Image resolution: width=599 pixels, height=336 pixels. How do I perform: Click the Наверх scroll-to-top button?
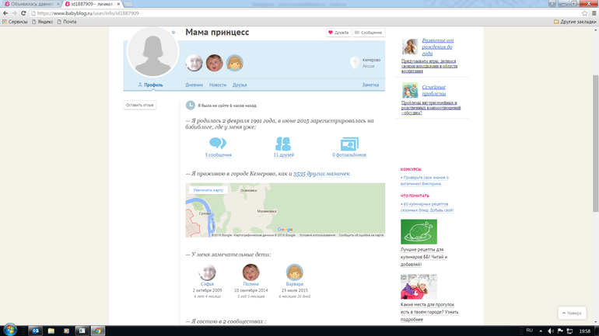click(x=572, y=313)
